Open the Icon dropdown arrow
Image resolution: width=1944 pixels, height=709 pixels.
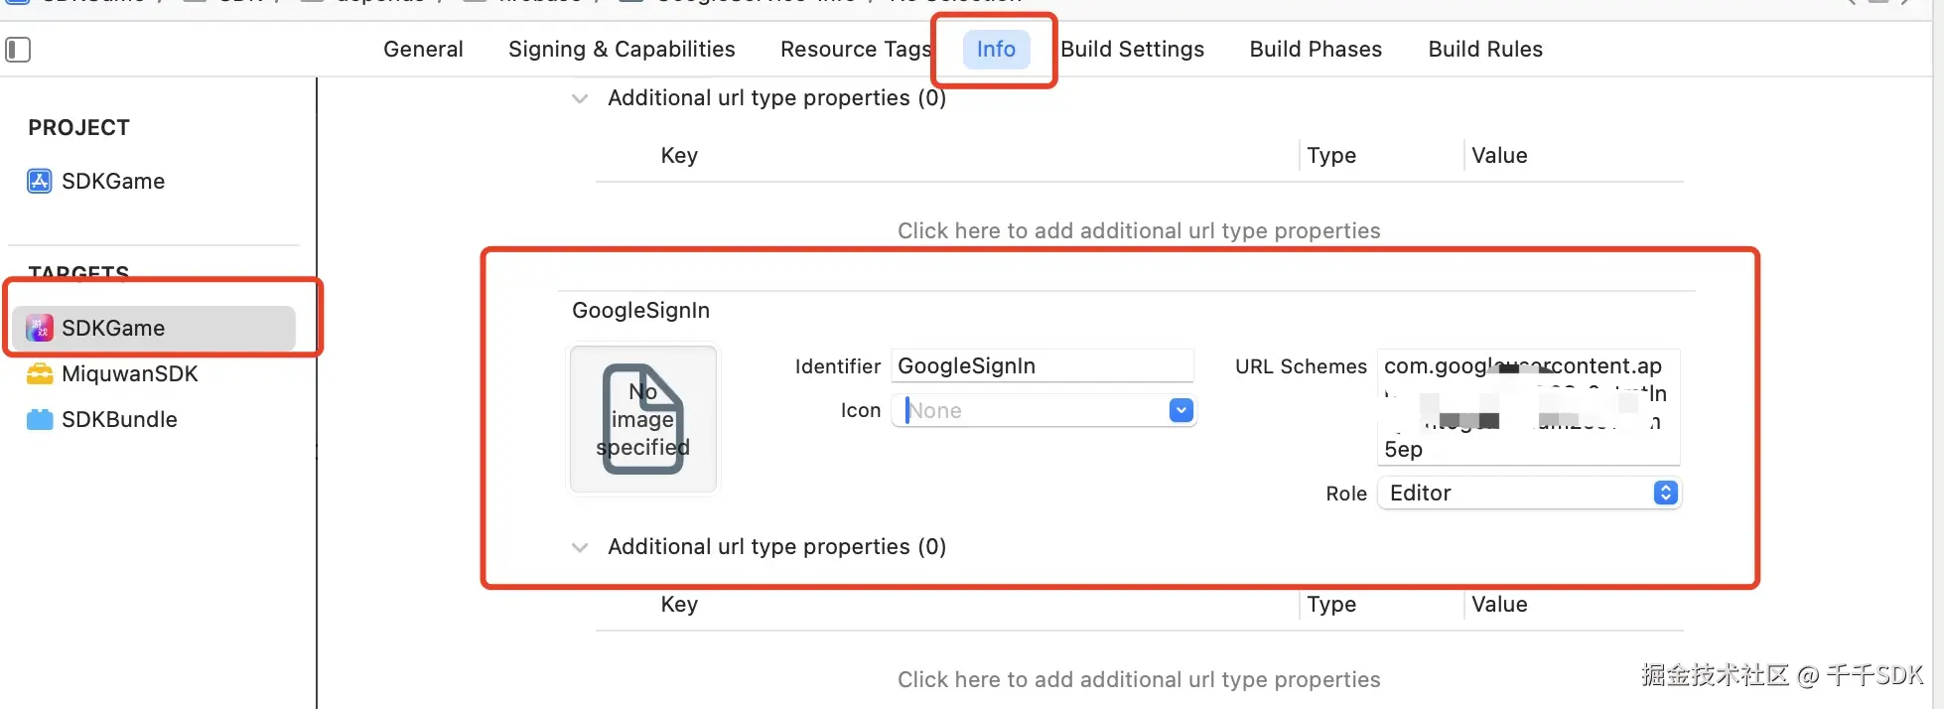coord(1180,410)
